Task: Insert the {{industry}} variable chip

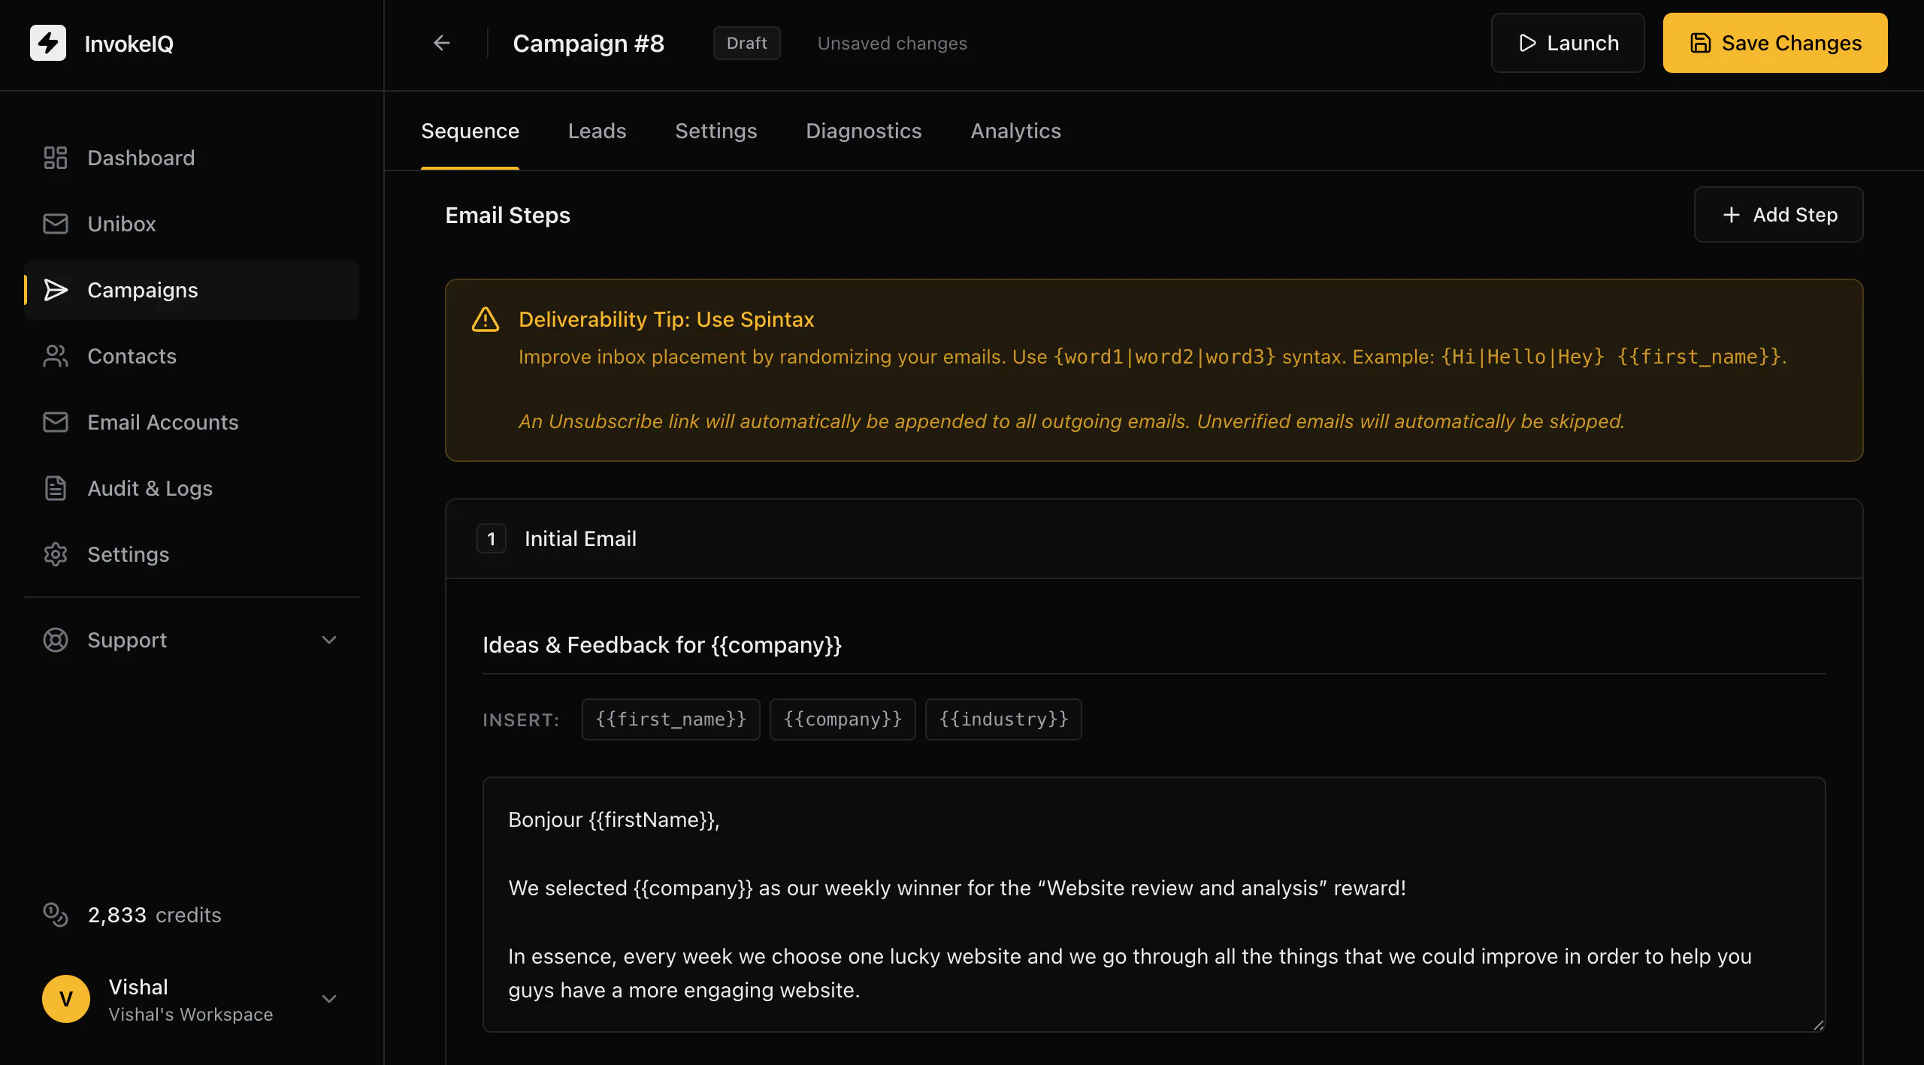Action: point(1003,720)
